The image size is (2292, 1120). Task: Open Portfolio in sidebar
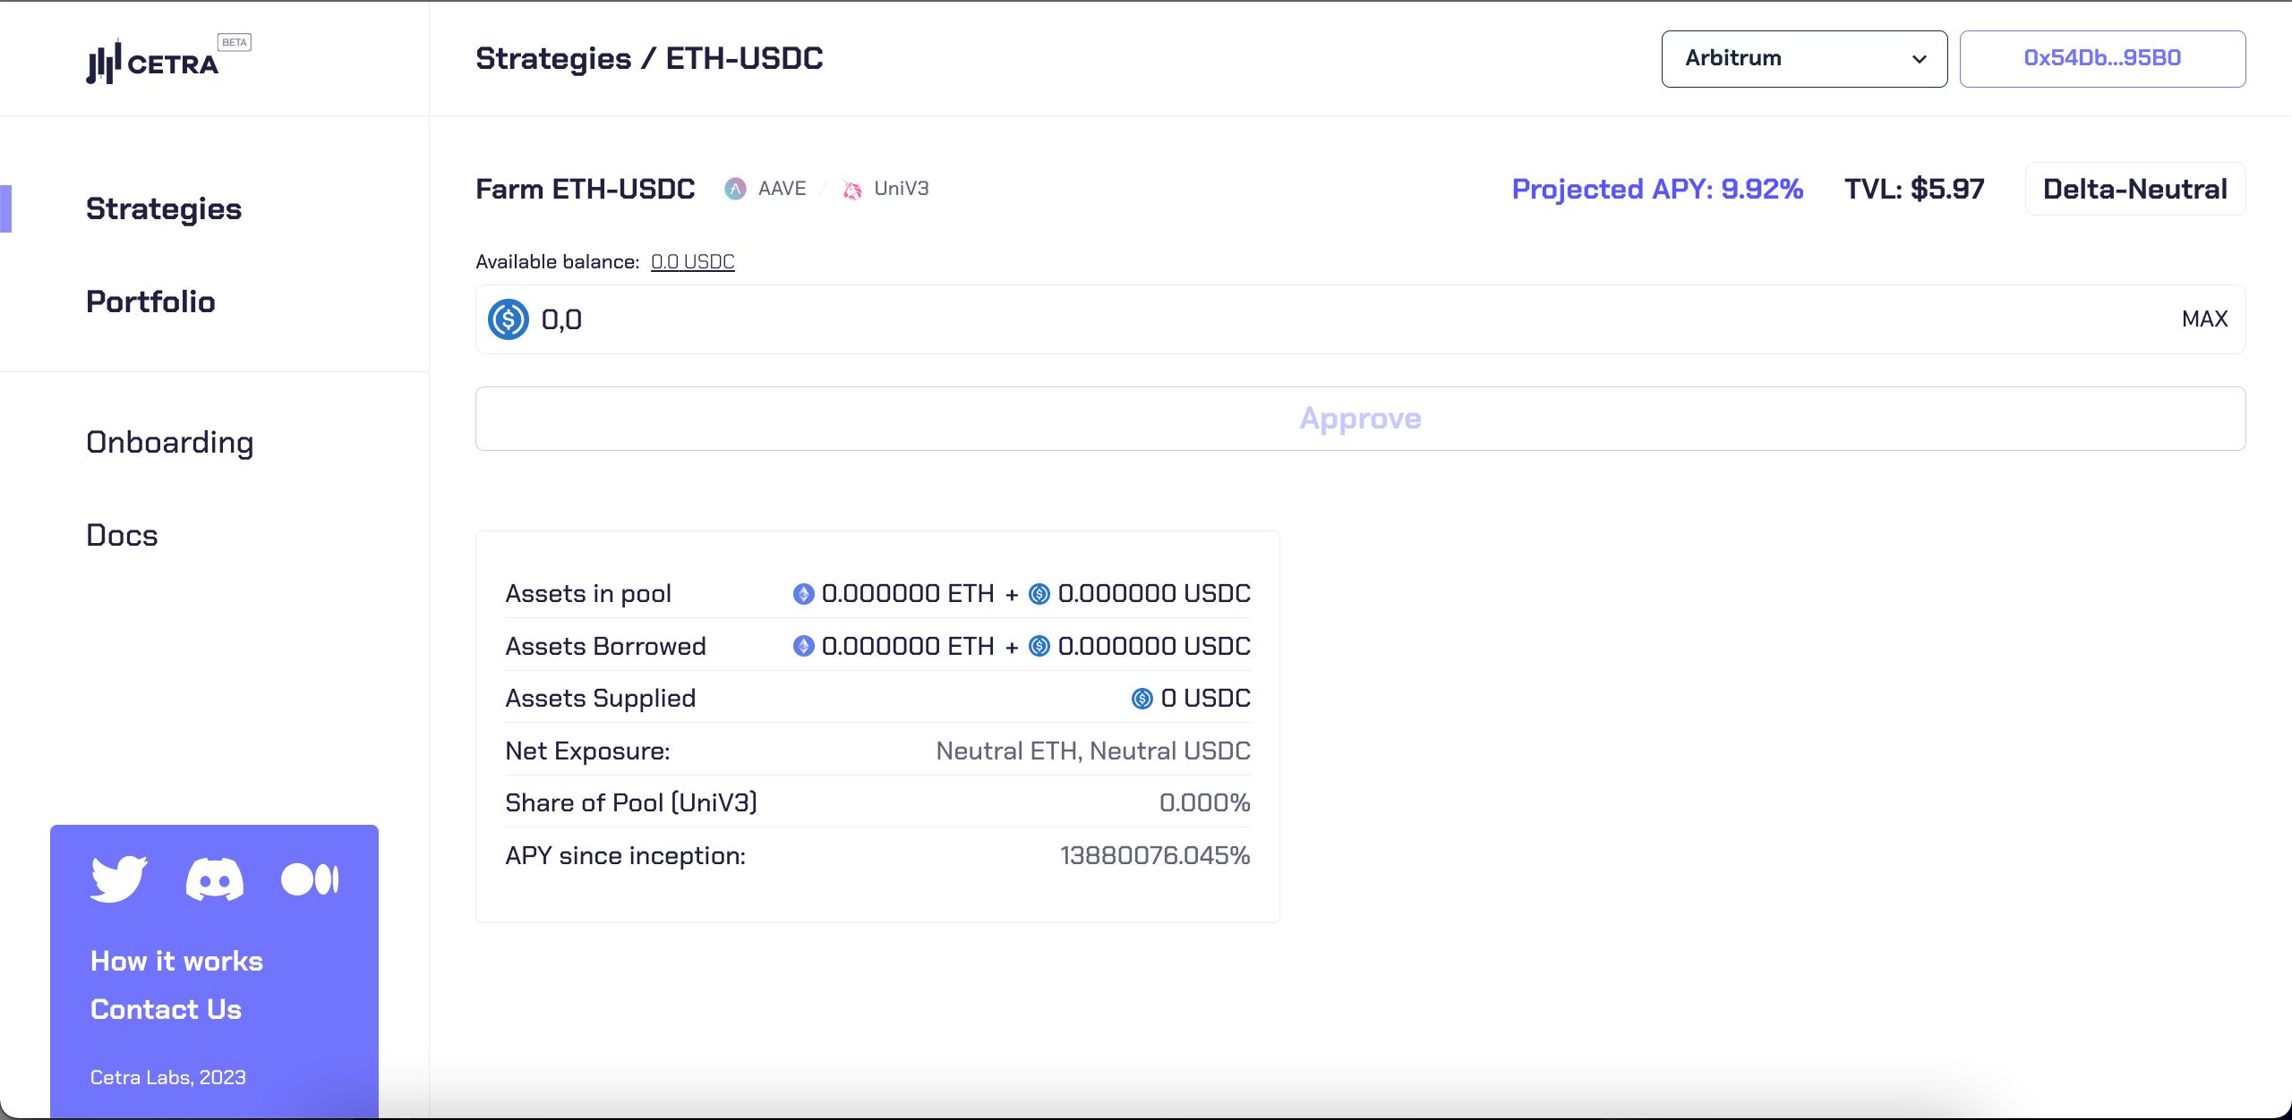150,301
